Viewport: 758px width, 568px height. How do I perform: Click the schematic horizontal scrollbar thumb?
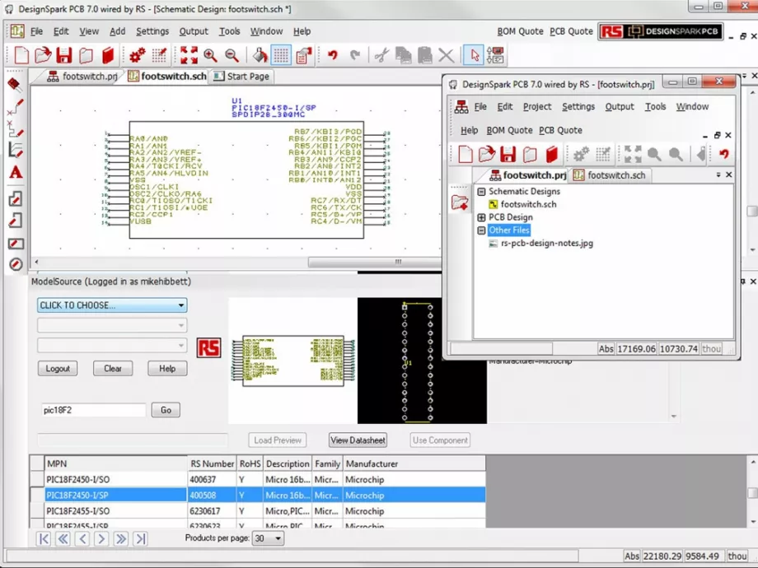pos(375,262)
